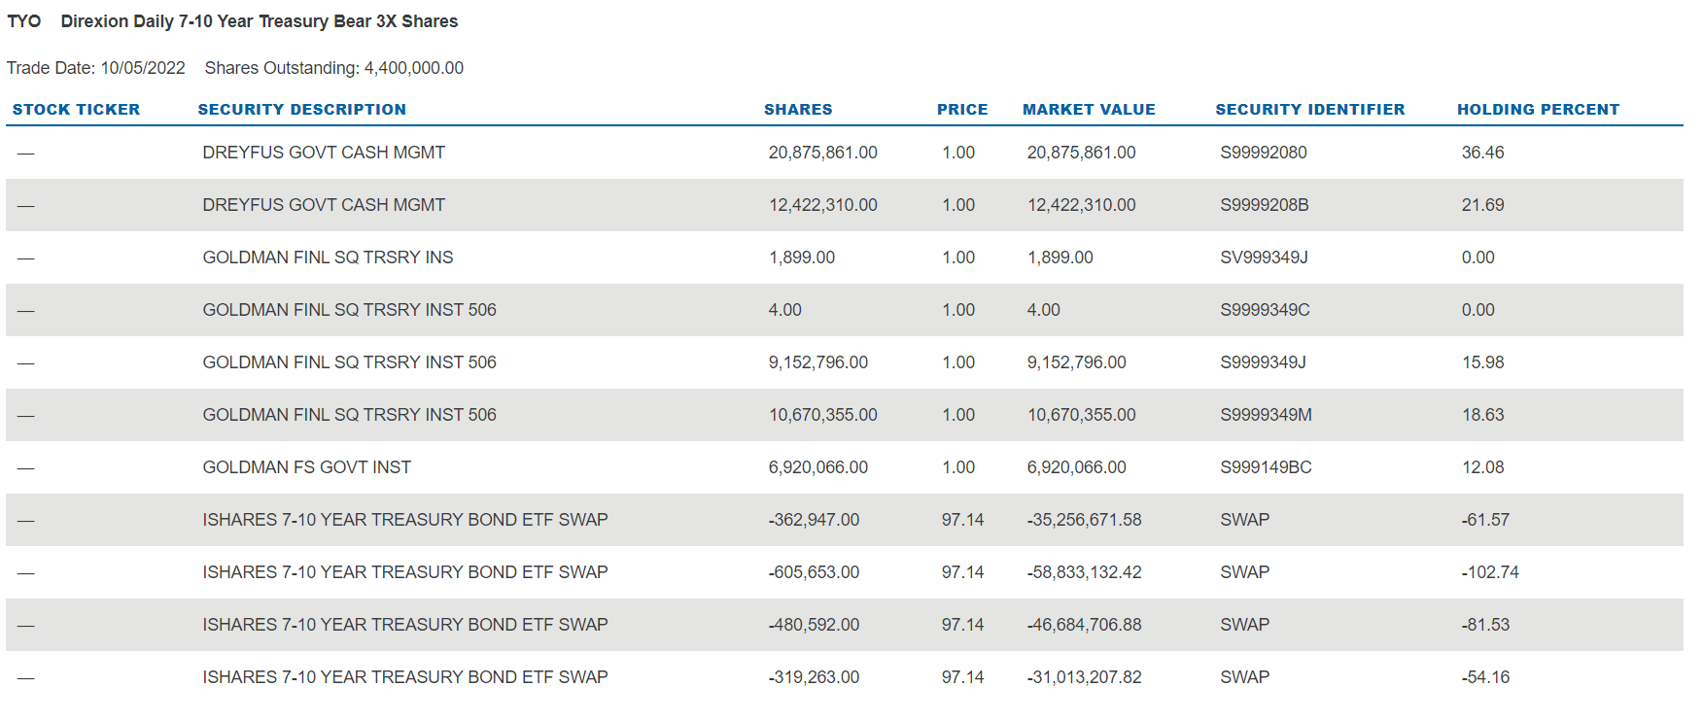
Task: Click shares value -319,263.00
Action: click(814, 677)
